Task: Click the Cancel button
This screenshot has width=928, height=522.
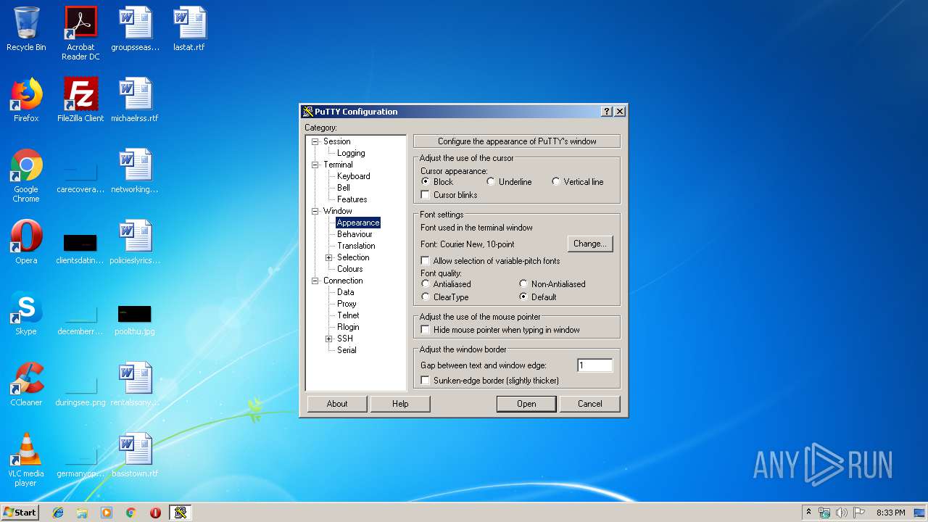Action: pos(589,404)
